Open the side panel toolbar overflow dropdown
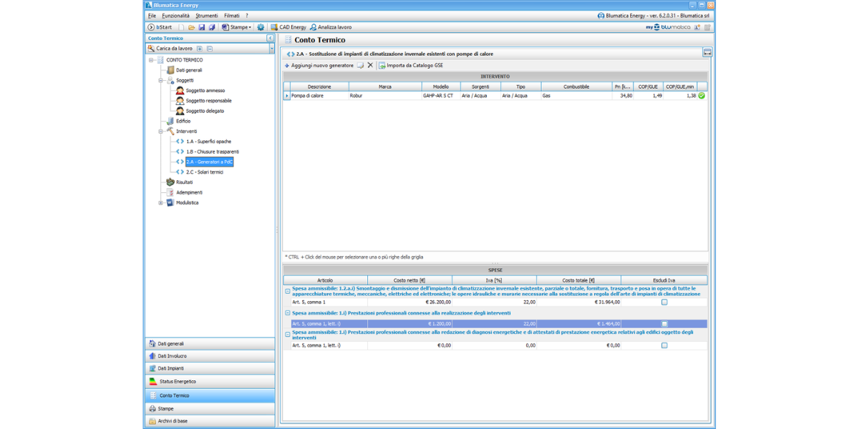 click(x=272, y=49)
